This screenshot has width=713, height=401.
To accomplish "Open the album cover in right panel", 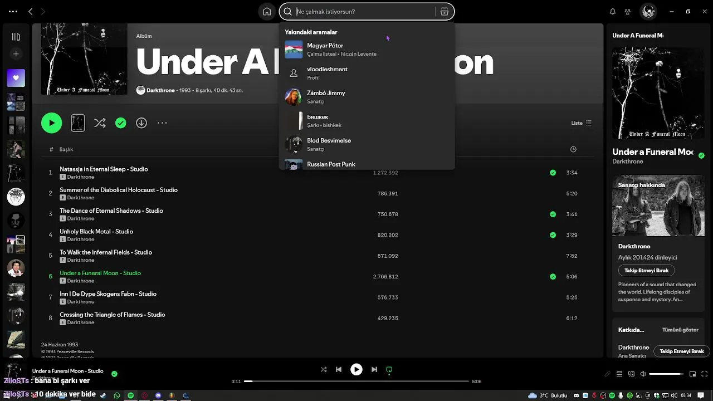I will (x=658, y=93).
